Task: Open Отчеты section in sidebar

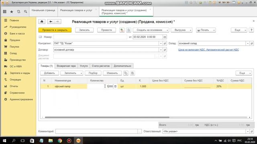Action: tap(14, 86)
